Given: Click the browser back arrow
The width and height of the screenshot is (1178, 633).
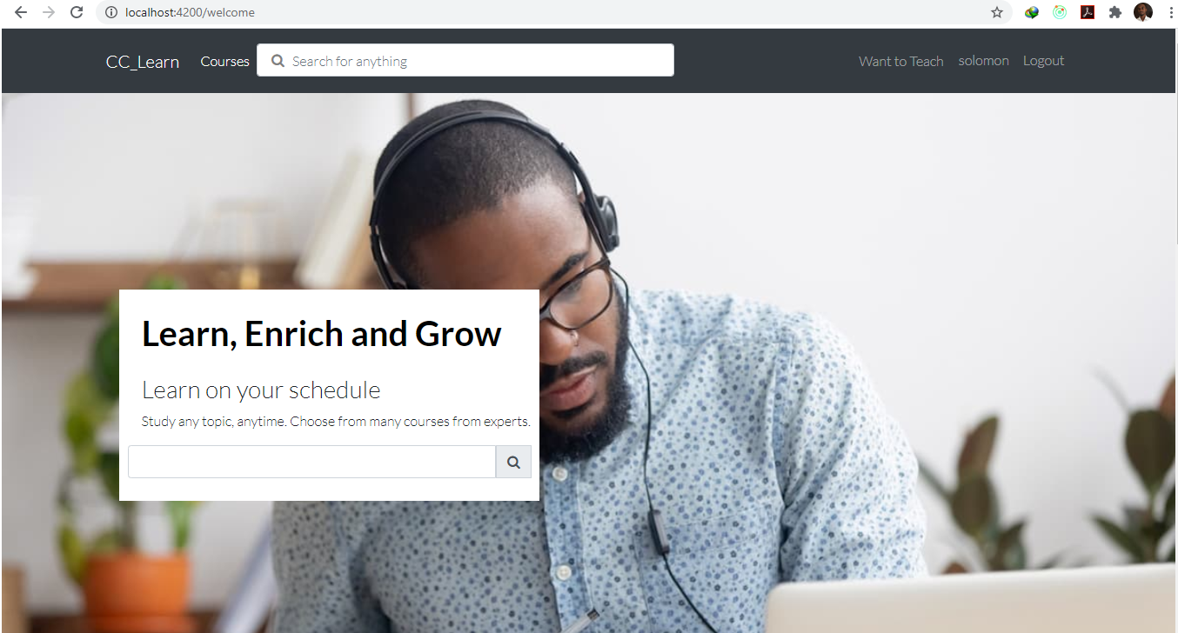Looking at the screenshot, I should point(21,12).
